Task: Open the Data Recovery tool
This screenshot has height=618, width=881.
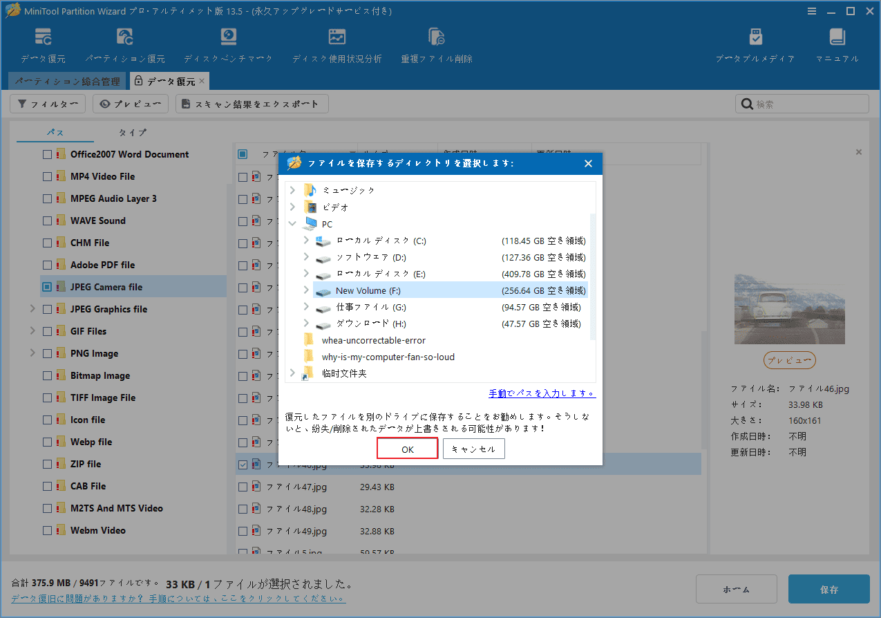Action: point(43,44)
